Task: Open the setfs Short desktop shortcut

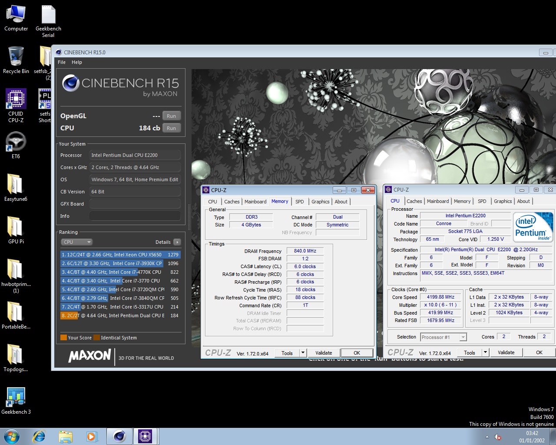Action: tap(45, 106)
